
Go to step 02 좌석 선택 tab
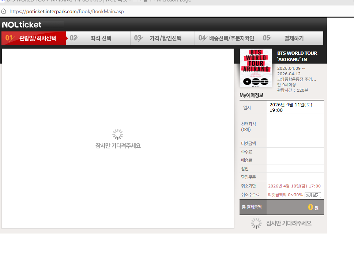(x=98, y=38)
